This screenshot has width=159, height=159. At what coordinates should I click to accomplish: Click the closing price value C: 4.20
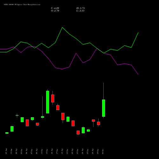tap(55, 8)
